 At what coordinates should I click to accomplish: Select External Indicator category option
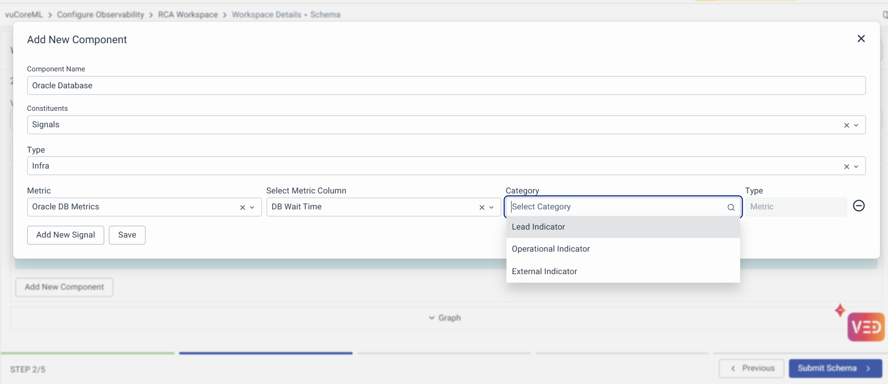tap(544, 272)
